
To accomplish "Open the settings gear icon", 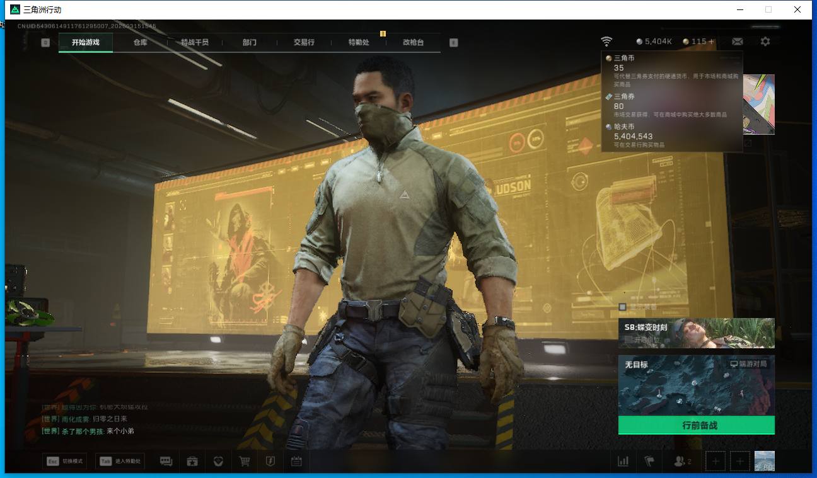I will [765, 42].
